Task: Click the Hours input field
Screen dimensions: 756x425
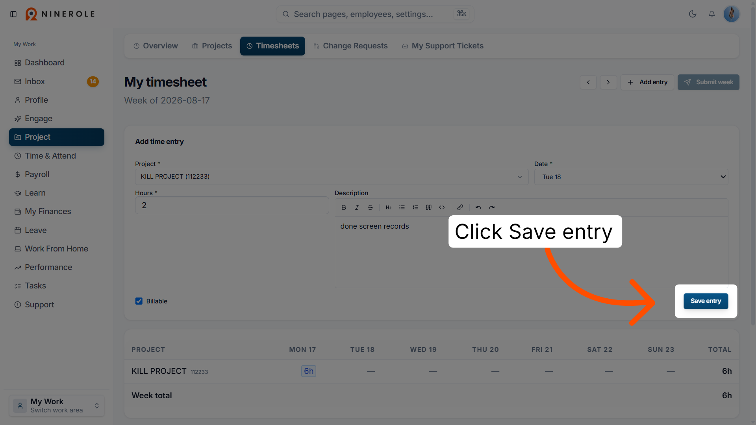Action: point(232,205)
